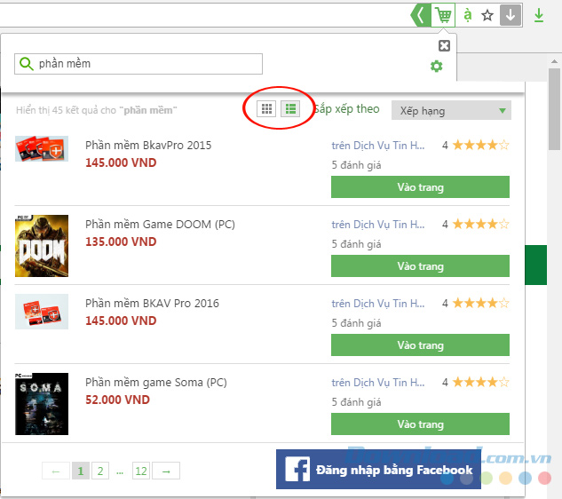Open the DOOM game cover thumbnail

click(42, 246)
